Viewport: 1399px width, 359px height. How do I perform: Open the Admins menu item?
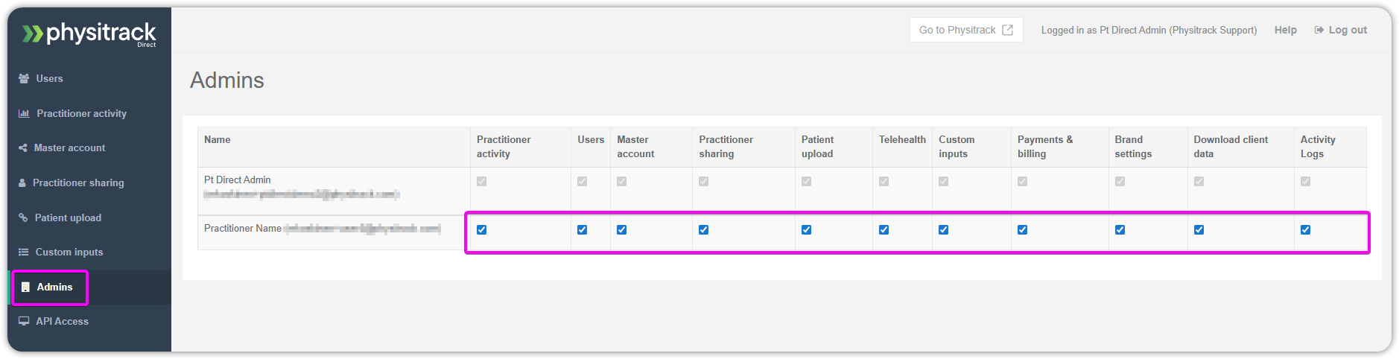(51, 287)
